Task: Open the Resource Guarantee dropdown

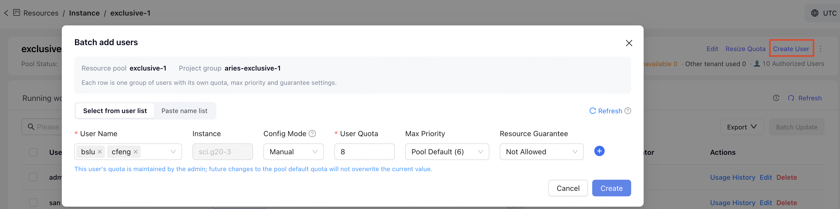Action: [542, 152]
